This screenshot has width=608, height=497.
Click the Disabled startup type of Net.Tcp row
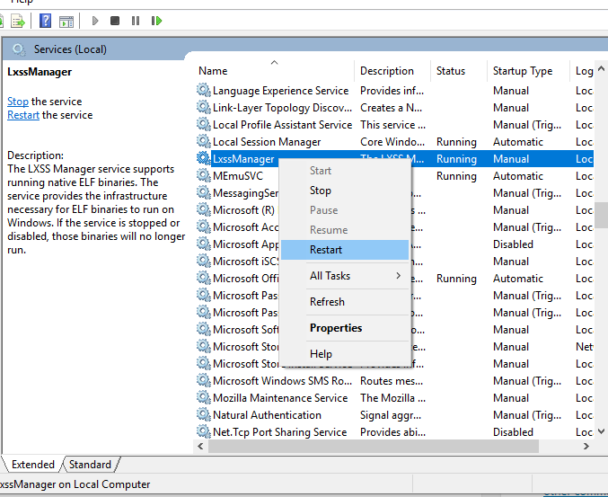(513, 431)
